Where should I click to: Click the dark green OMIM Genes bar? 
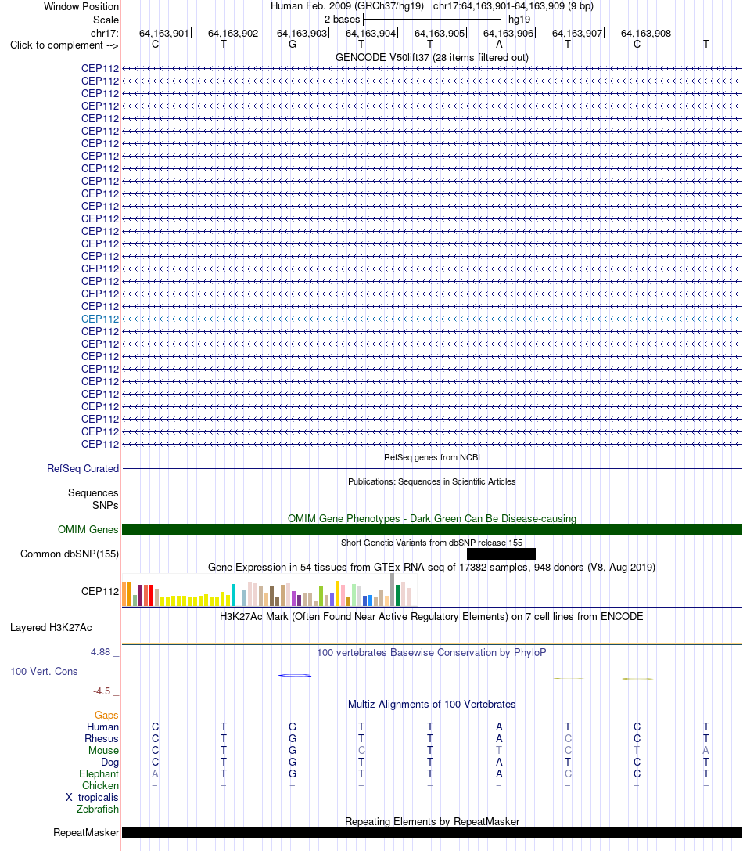[x=432, y=530]
